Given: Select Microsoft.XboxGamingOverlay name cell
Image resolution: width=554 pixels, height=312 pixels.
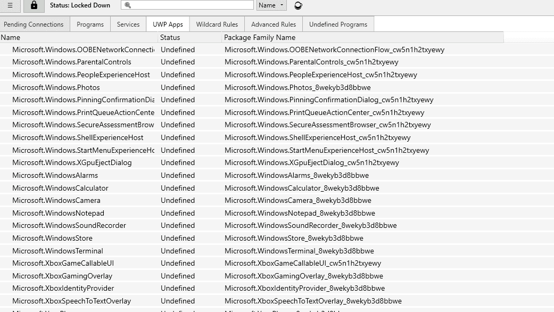Looking at the screenshot, I should click(62, 276).
